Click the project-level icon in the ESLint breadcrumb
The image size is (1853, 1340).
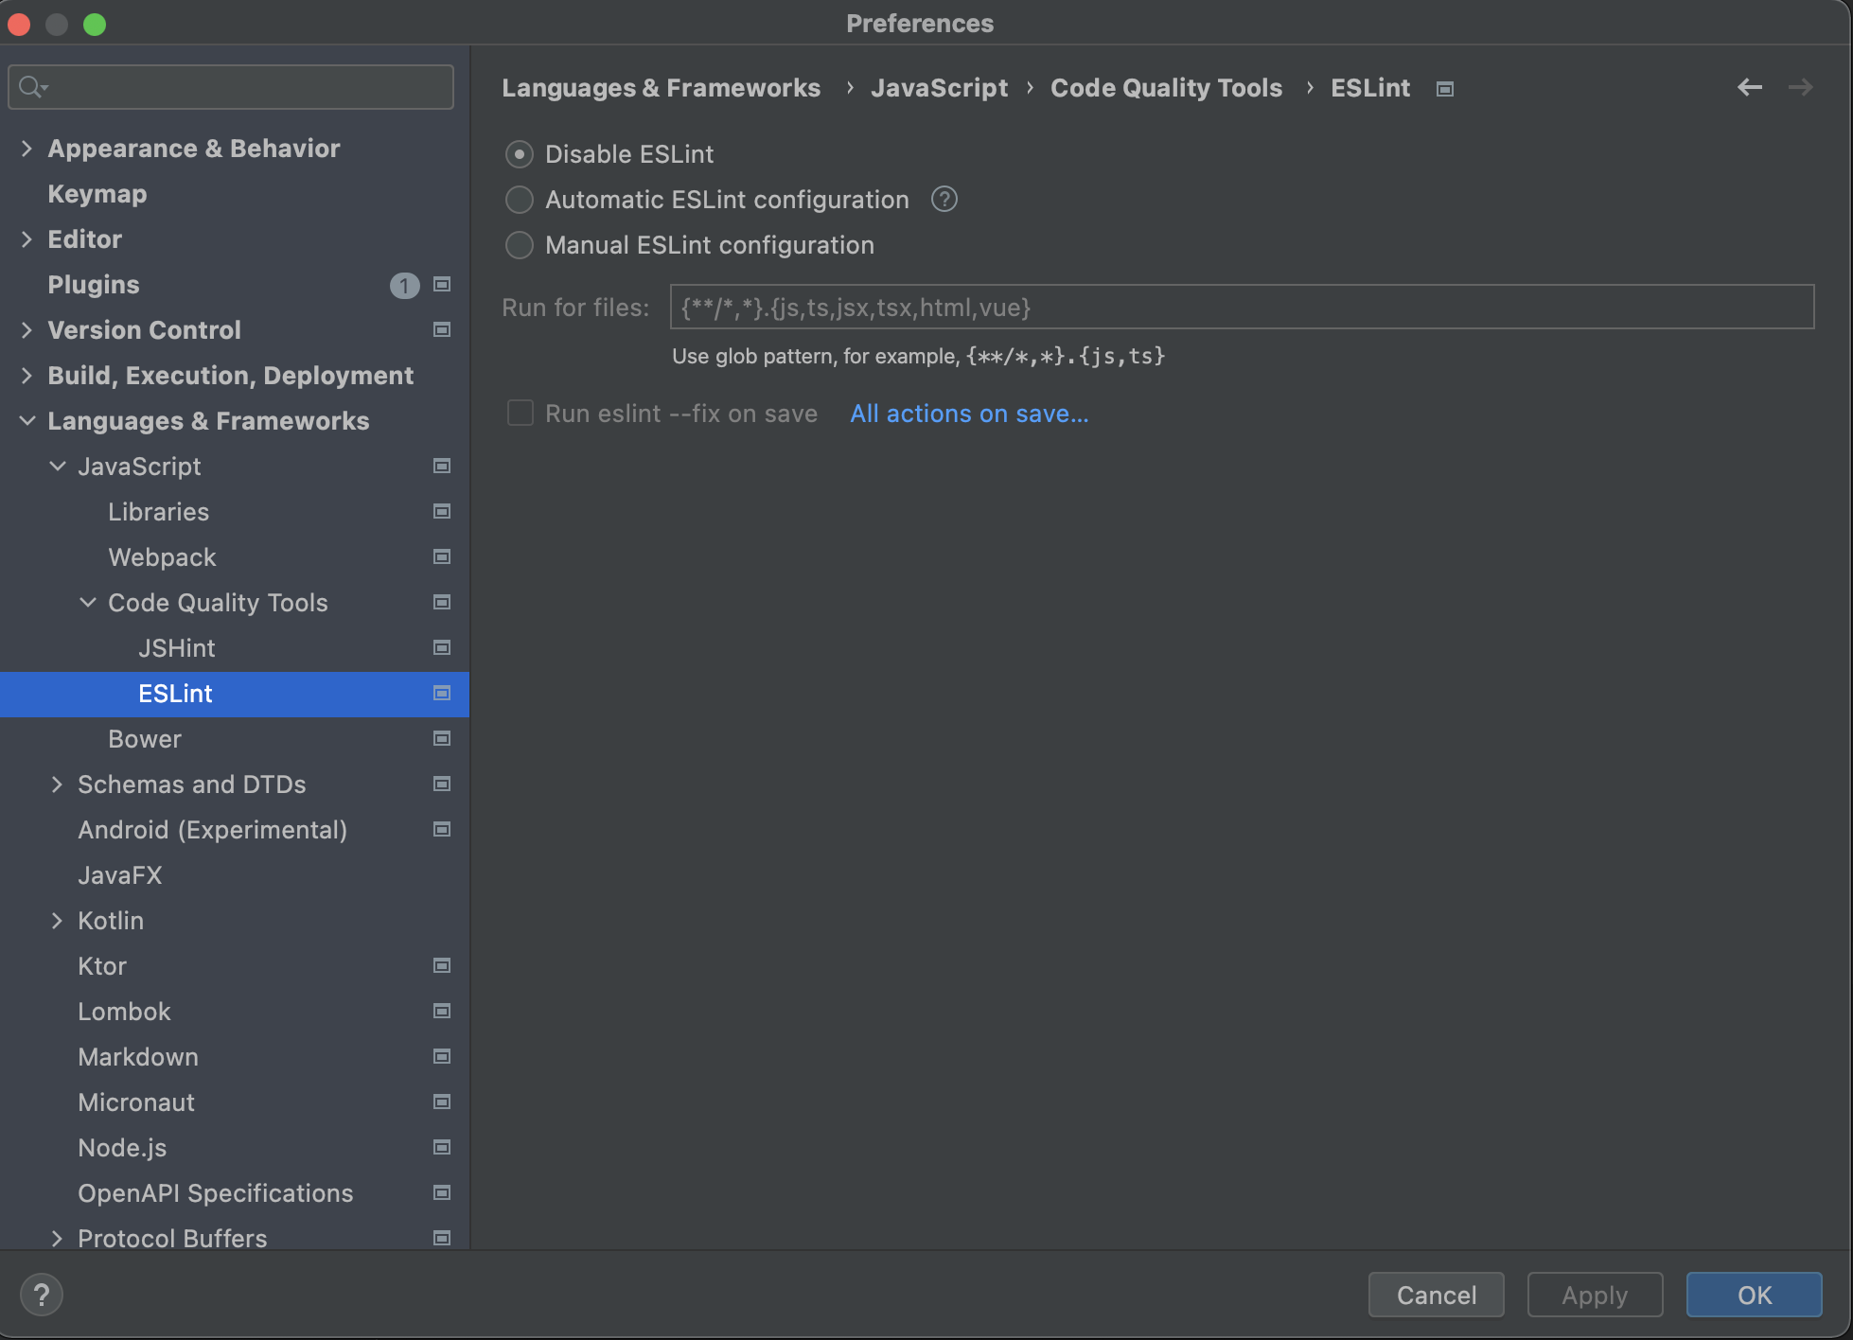point(1445,89)
